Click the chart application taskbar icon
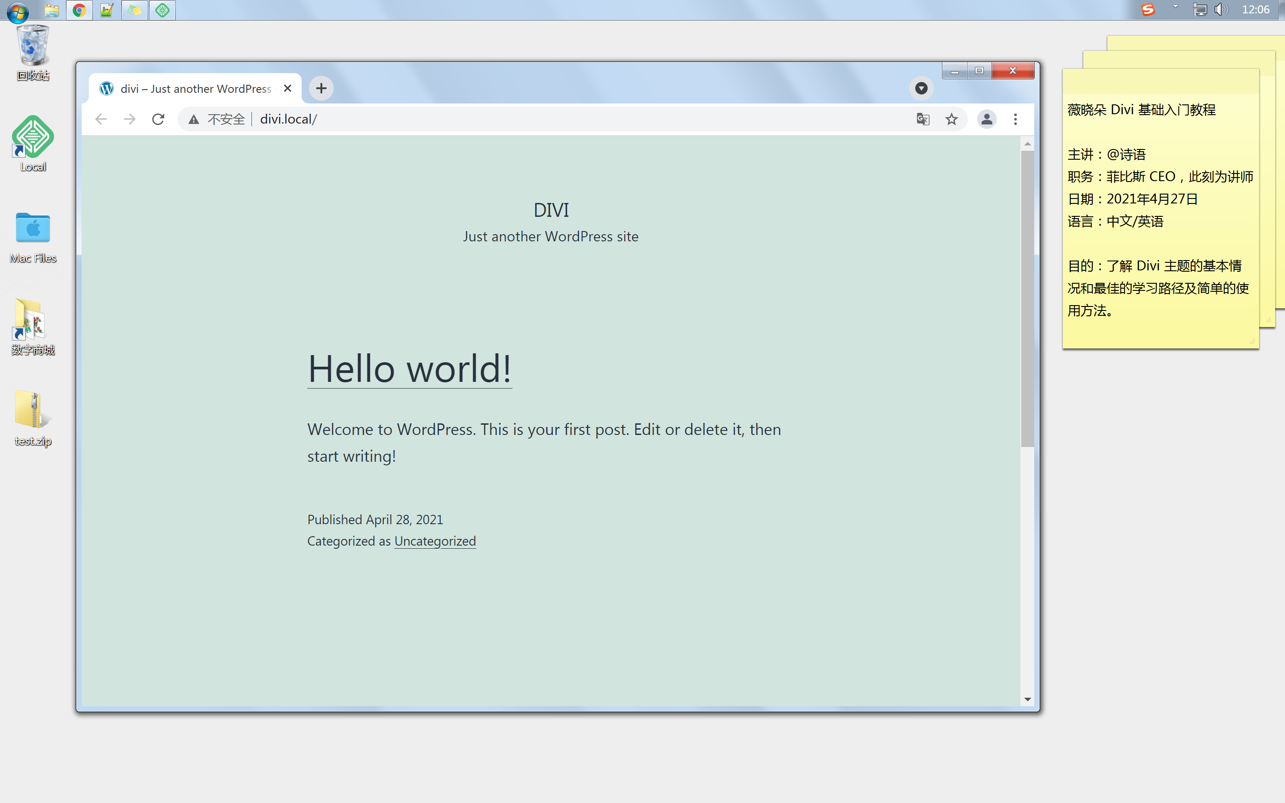The height and width of the screenshot is (803, 1285). [x=107, y=10]
